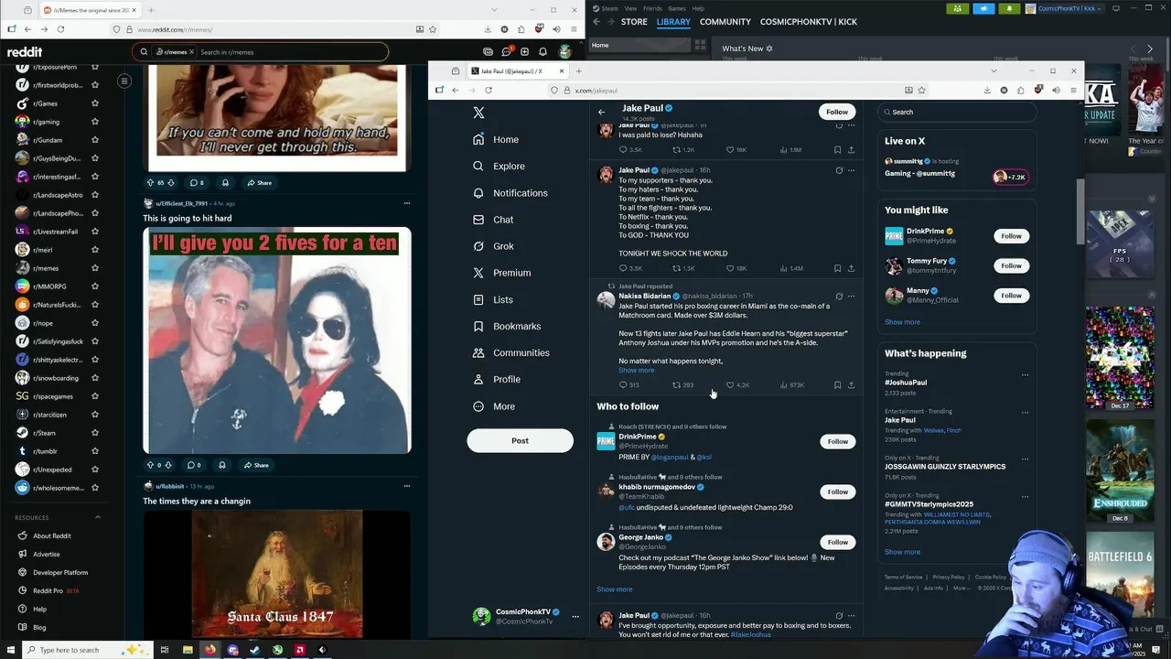Open Chat in X sidebar
This screenshot has height=659, width=1171.
point(493,220)
